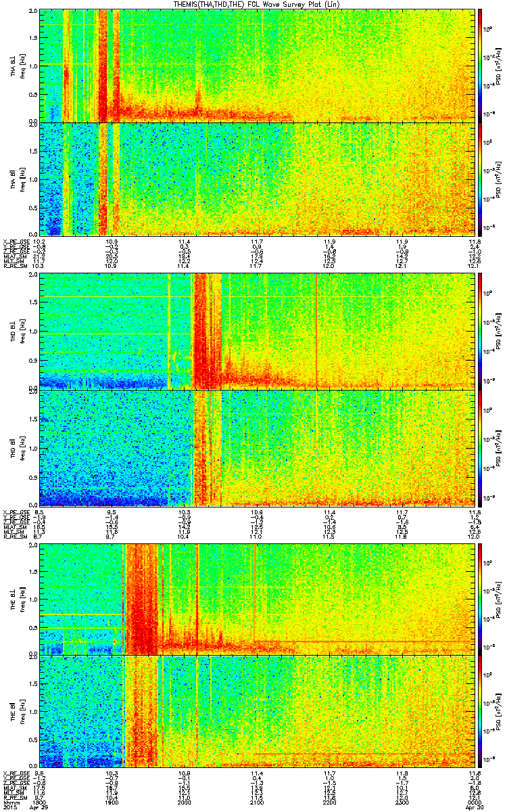Image resolution: width=507 pixels, height=812 pixels.
Task: Click the THE B⊥ spectrogram panel
Action: pos(256,599)
